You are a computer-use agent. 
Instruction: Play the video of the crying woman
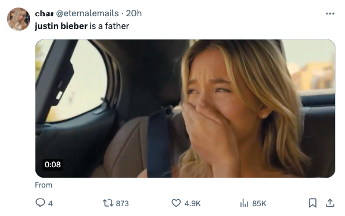point(185,109)
